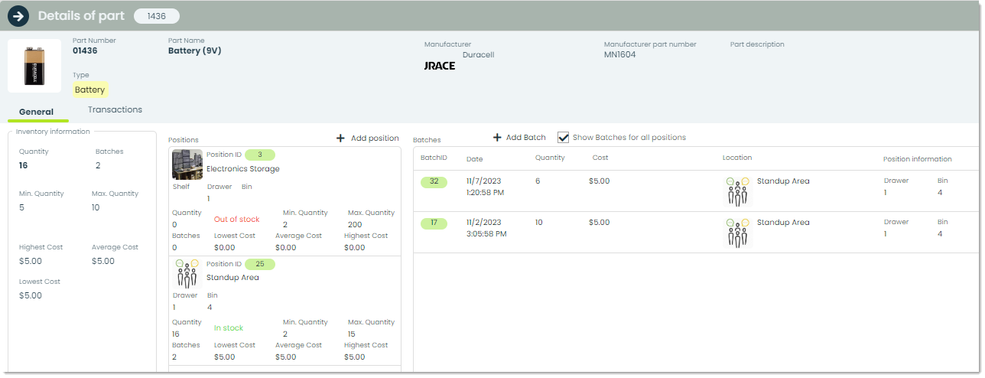The width and height of the screenshot is (985, 378).
Task: Click the Electronics Storage position thumbnail
Action: click(x=187, y=165)
